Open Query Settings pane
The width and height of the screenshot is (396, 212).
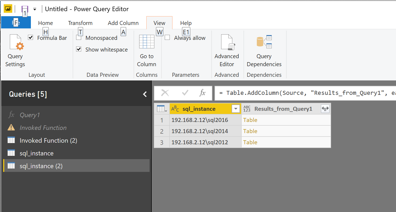click(15, 50)
